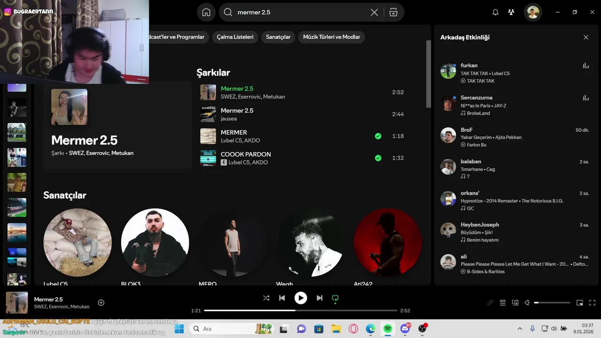
Task: Click the play button in the player bar
Action: click(300, 298)
